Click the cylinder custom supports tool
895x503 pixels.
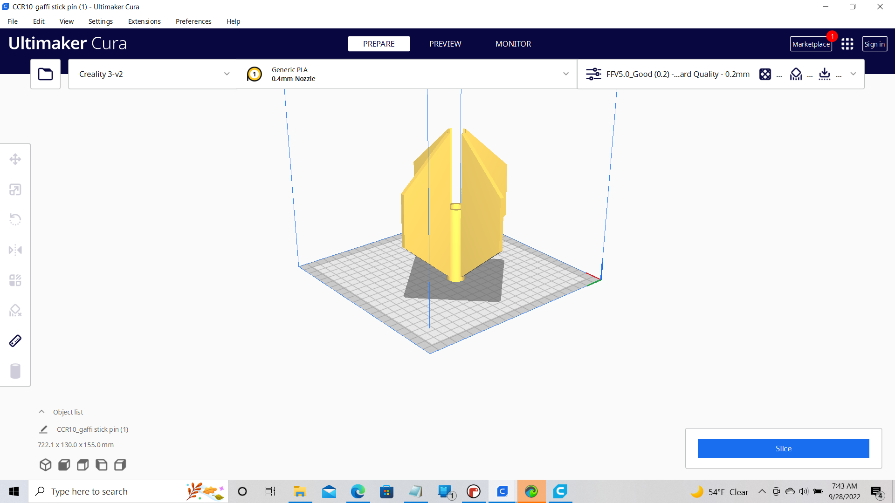coord(15,371)
